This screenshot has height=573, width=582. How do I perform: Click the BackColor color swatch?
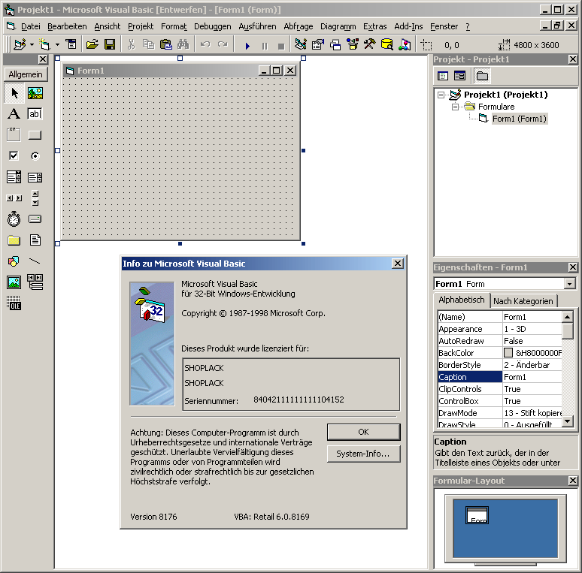pos(508,352)
